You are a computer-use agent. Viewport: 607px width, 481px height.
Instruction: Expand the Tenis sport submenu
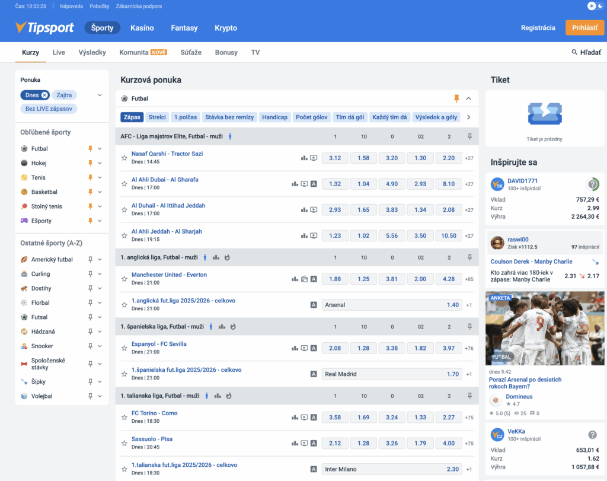(100, 177)
